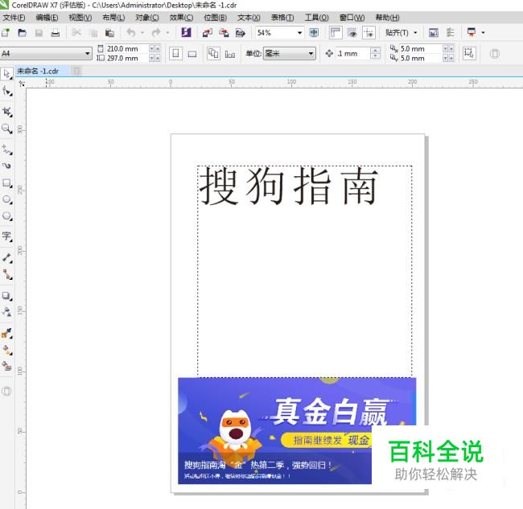Toggle Show Rulers button
The height and width of the screenshot is (509, 523).
click(x=336, y=33)
